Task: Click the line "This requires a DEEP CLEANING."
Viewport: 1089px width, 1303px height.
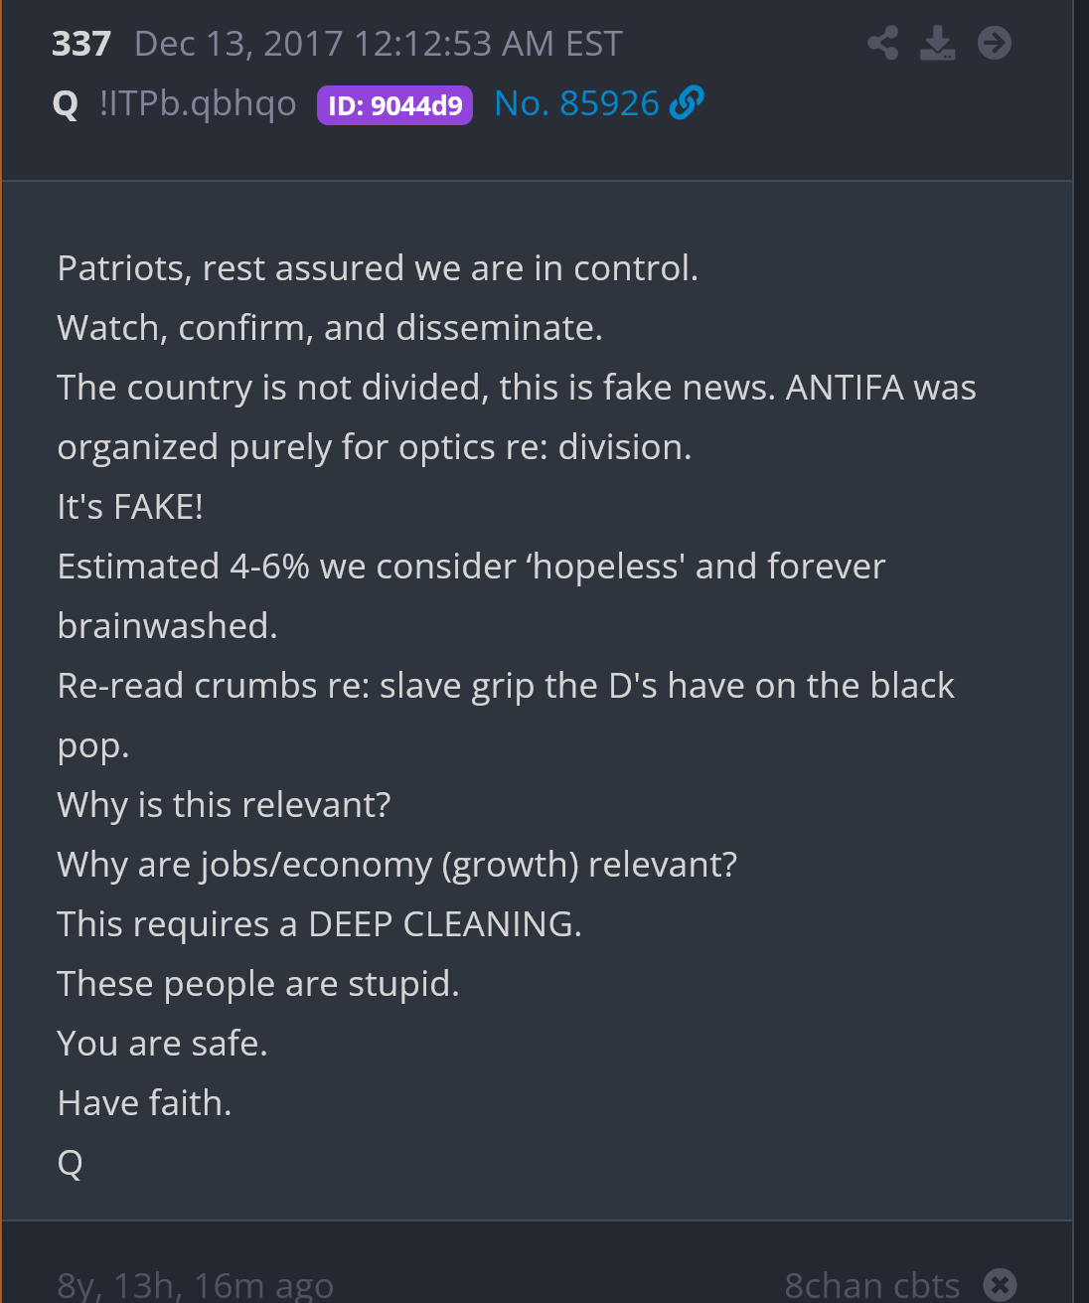Action: point(319,924)
